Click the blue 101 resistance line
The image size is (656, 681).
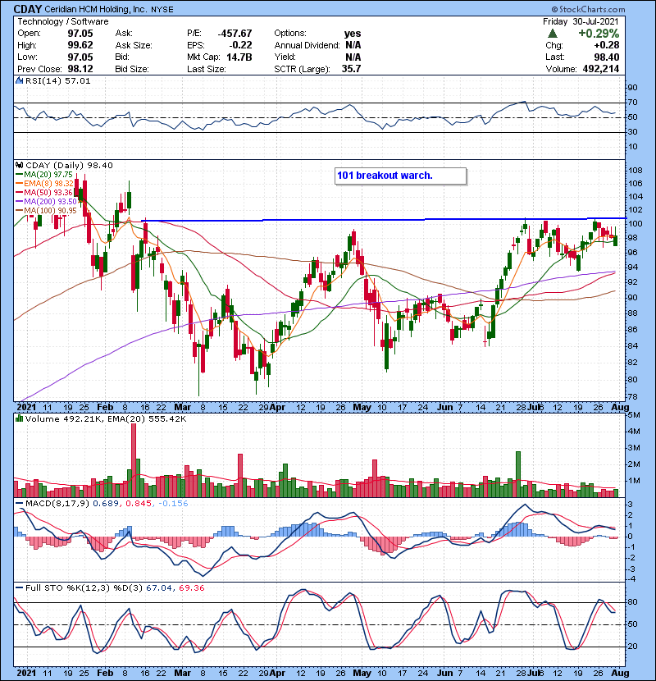coord(382,220)
